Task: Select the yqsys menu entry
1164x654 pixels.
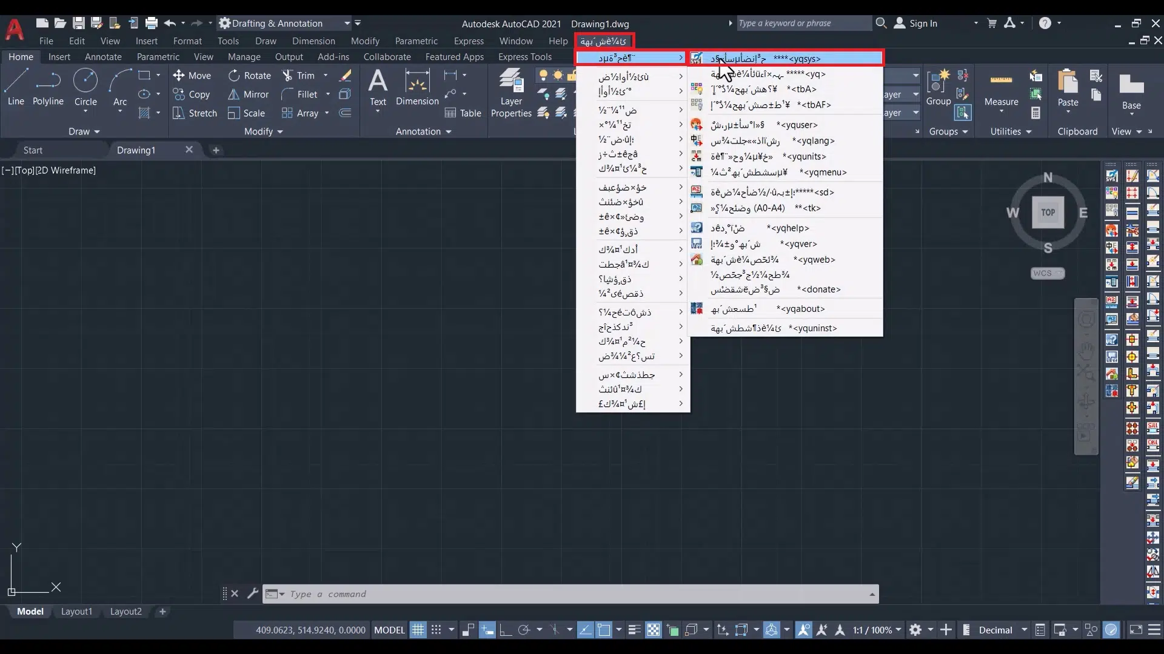Action: pyautogui.click(x=786, y=58)
